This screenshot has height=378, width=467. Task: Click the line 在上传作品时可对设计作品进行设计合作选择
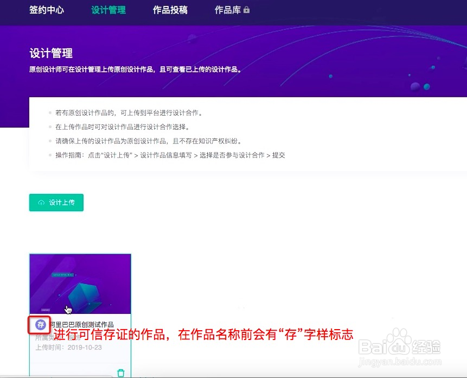pos(123,127)
